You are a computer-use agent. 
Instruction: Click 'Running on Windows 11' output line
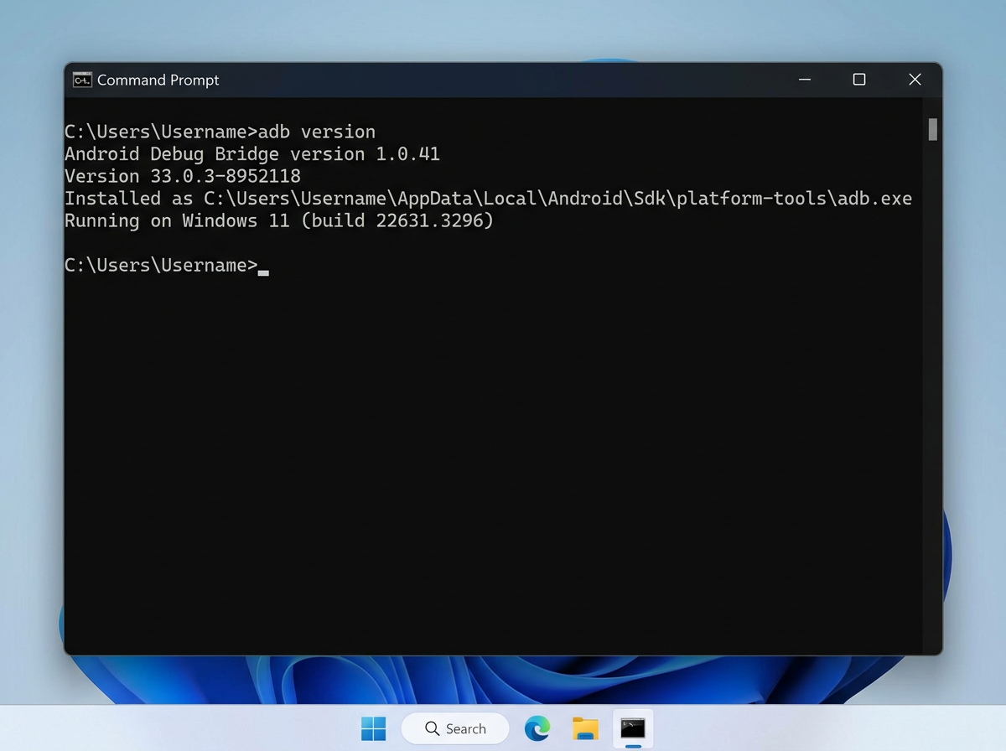[279, 221]
